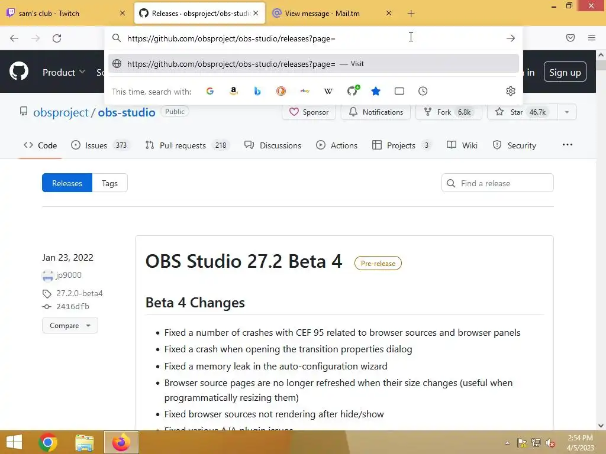Viewport: 606px width, 454px height.
Task: Open the obsproject owner link
Action: [x=61, y=112]
